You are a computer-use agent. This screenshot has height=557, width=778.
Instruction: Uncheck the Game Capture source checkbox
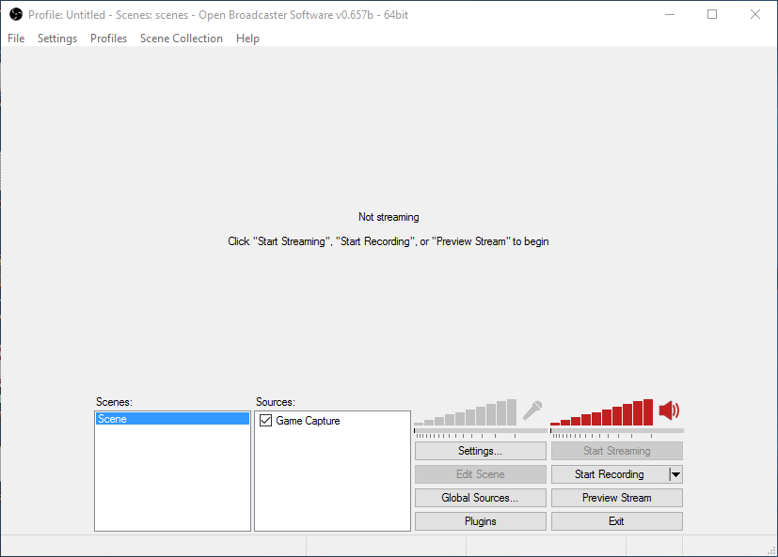click(x=265, y=421)
